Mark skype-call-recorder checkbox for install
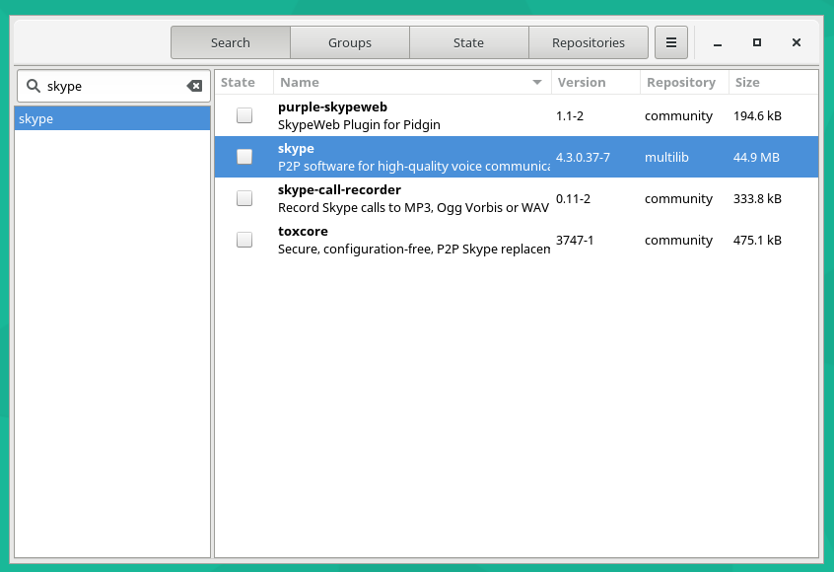 (244, 198)
